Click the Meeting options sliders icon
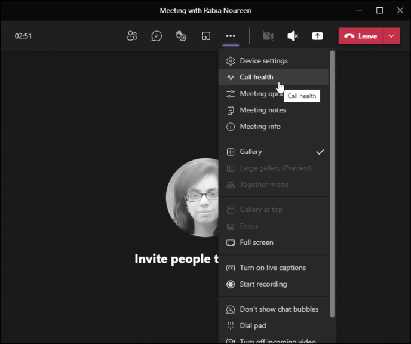Viewport: 411px width, 344px height. [x=231, y=94]
